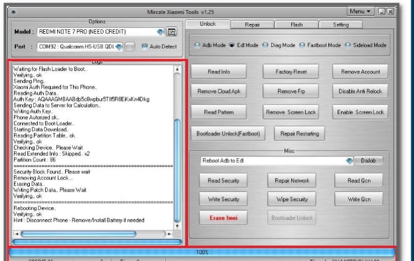Image resolution: width=414 pixels, height=261 pixels.
Task: Click the Read Pattern button
Action: [219, 112]
